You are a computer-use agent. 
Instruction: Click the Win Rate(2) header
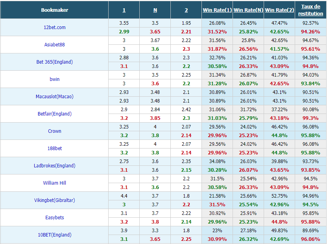coord(279,10)
